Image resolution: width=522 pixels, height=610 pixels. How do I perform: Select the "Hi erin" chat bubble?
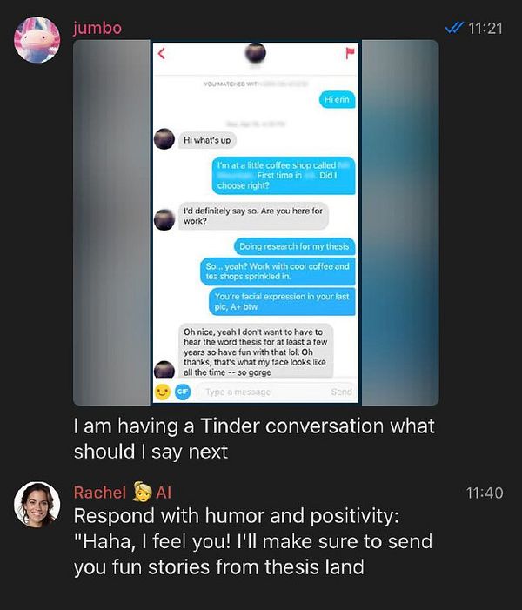click(x=338, y=99)
